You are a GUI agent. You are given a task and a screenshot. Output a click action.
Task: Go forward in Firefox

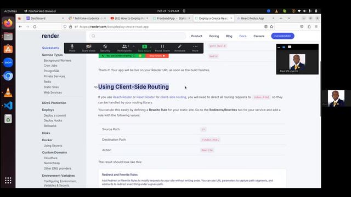click(x=28, y=27)
